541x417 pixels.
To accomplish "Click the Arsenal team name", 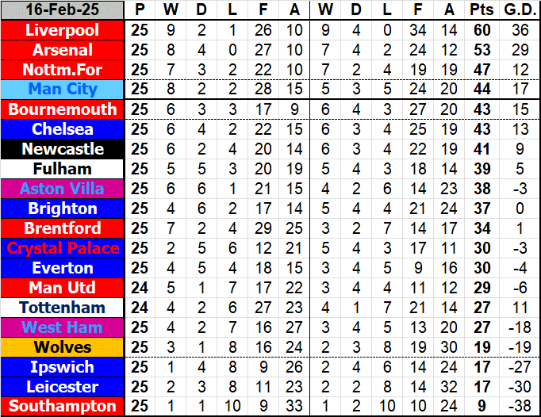I will (63, 50).
